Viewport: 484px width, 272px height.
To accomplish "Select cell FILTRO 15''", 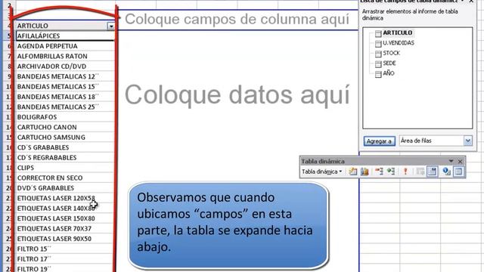I will point(65,249).
